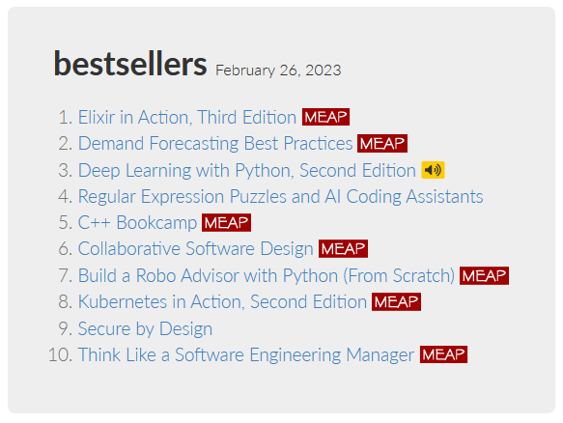563x423 pixels.
Task: Click MEAP badge next to C++ Bookcamp
Action: pyautogui.click(x=226, y=223)
